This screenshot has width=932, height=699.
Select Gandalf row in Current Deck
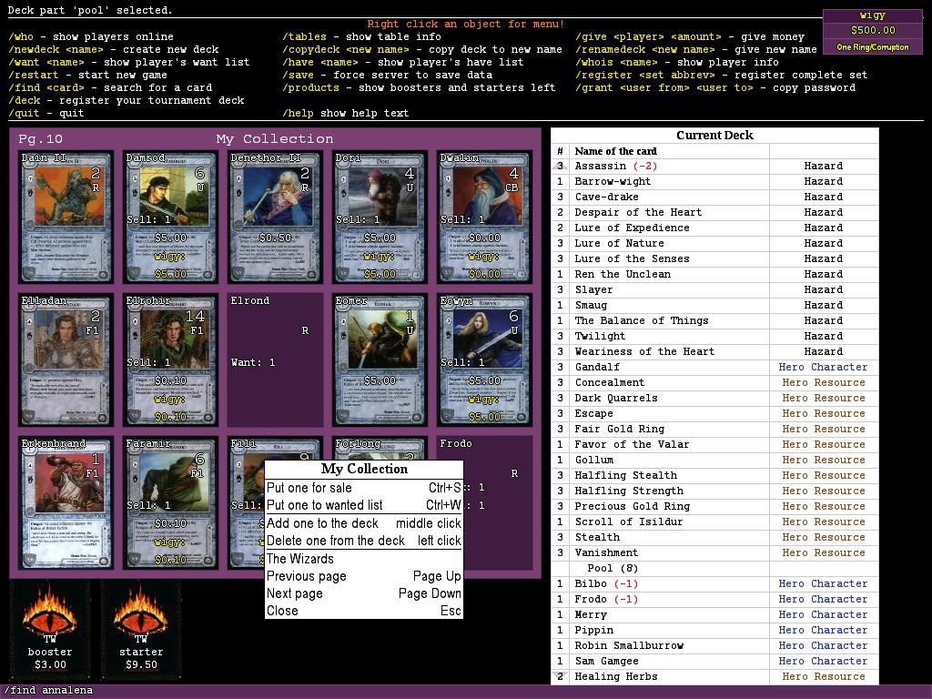coord(596,367)
